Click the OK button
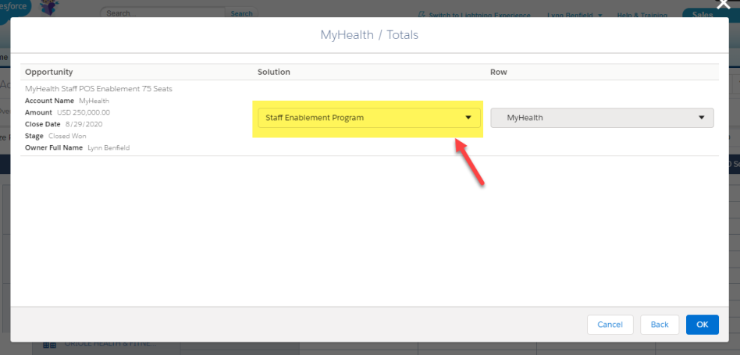Image resolution: width=740 pixels, height=355 pixels. (703, 325)
